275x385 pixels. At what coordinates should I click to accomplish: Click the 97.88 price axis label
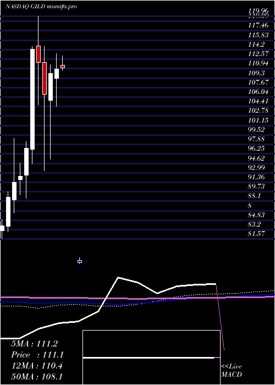click(x=256, y=139)
